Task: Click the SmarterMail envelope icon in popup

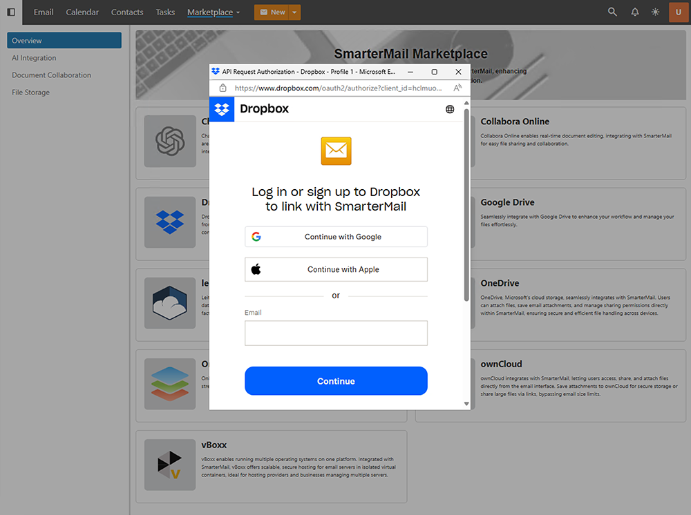Action: pyautogui.click(x=336, y=151)
